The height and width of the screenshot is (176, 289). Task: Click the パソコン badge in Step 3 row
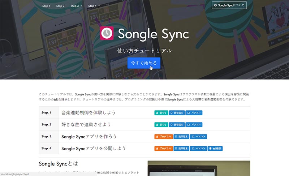198,137
